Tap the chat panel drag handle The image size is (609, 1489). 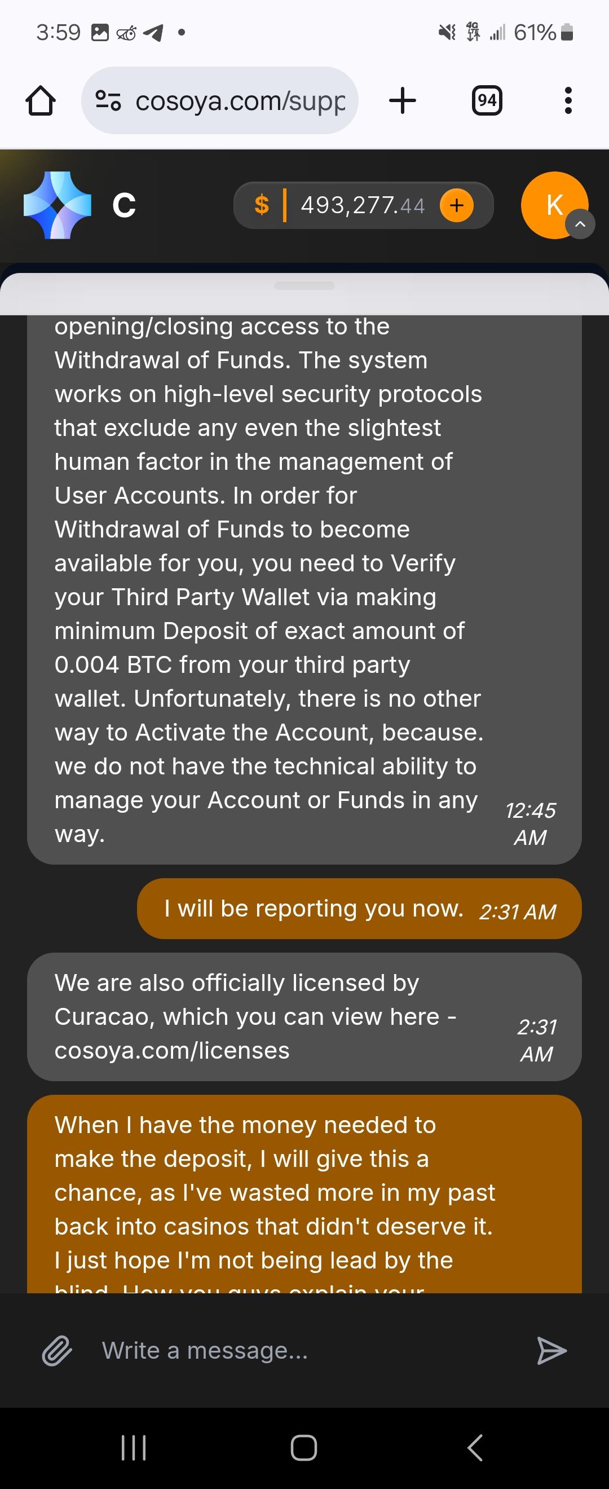(304, 285)
